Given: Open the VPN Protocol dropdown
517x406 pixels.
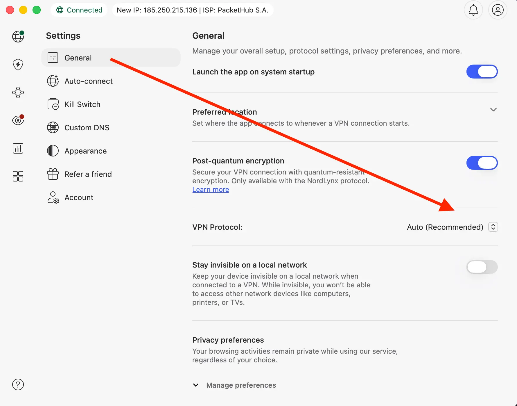Looking at the screenshot, I should pos(493,227).
